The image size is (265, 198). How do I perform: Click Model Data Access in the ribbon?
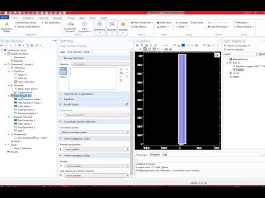25,23
